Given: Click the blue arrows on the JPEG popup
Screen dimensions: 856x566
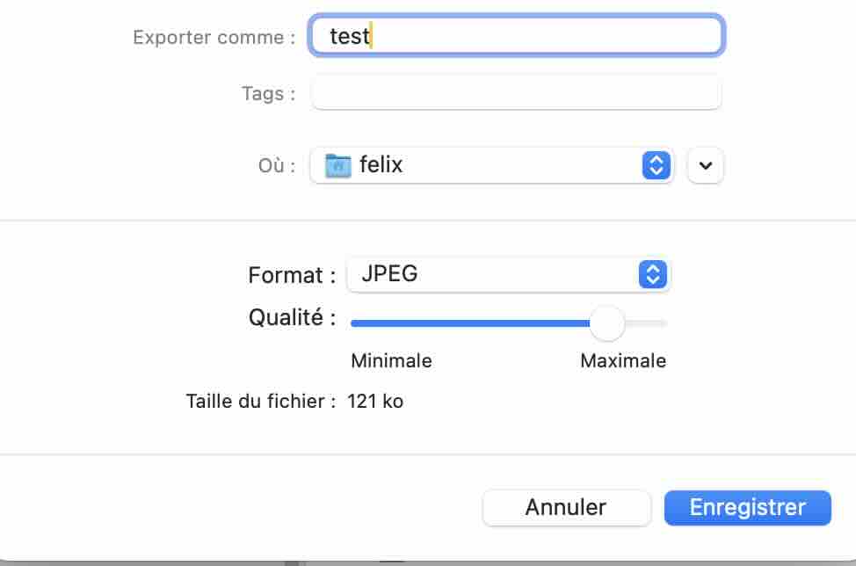Looking at the screenshot, I should tap(653, 274).
